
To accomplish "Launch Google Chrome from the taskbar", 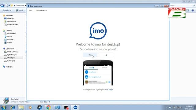I will tap(48, 107).
